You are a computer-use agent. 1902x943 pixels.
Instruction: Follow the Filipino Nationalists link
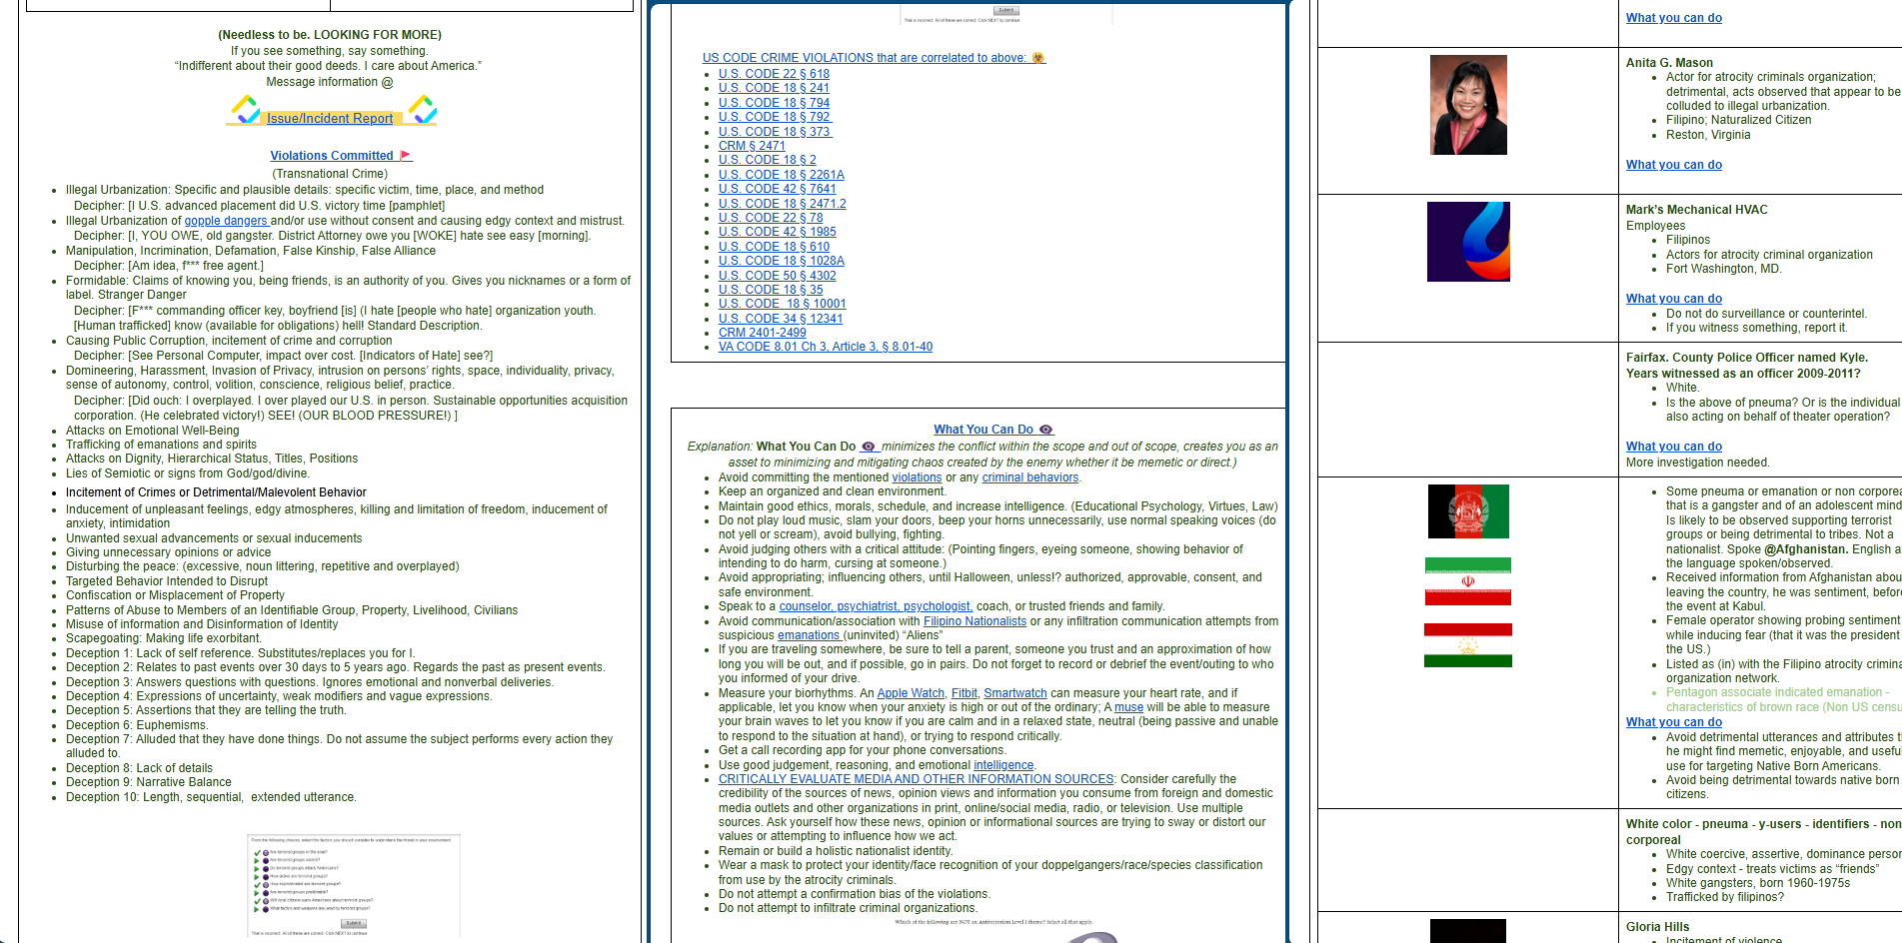pos(974,621)
